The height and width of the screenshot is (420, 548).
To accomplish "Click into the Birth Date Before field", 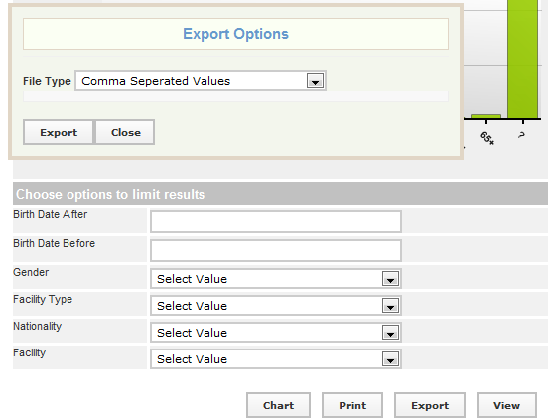I will [x=276, y=250].
